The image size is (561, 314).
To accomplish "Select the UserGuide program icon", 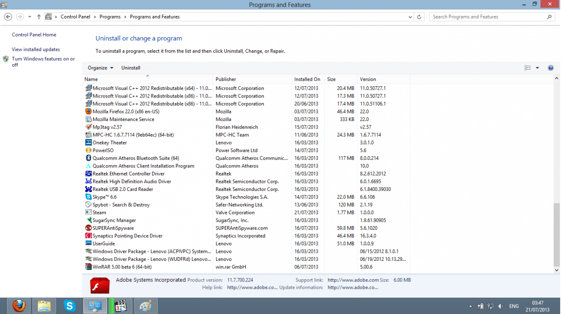I will tap(88, 243).
